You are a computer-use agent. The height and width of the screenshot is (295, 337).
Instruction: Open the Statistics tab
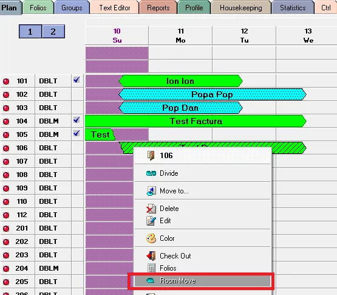tap(293, 8)
